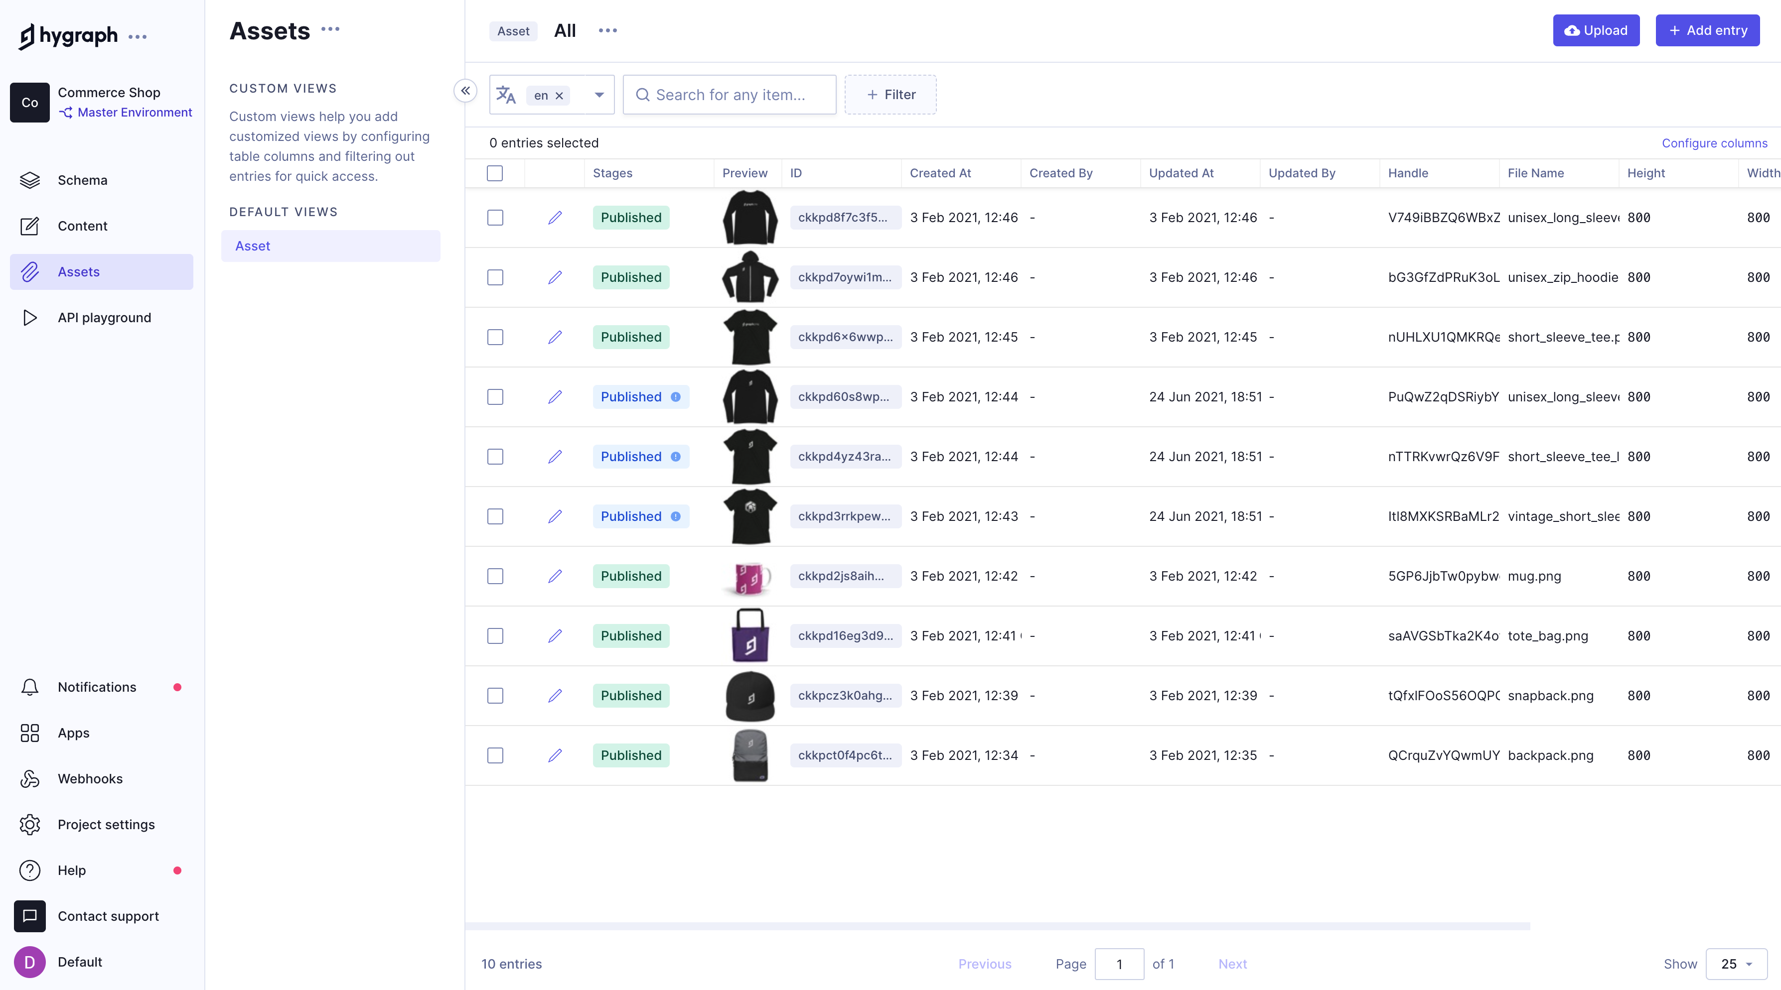The height and width of the screenshot is (990, 1781).
Task: Click the Webhooks icon in sidebar
Action: point(30,778)
